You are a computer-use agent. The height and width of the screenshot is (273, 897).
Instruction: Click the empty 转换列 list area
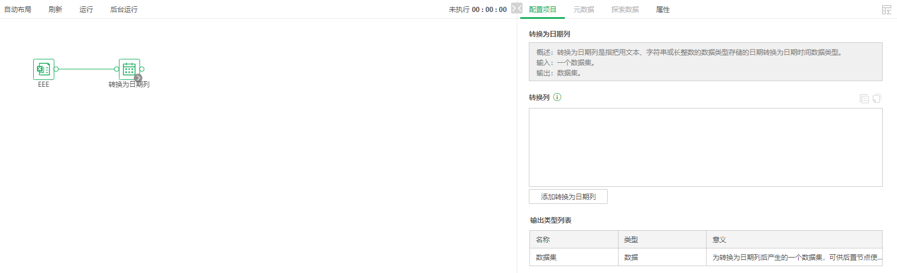pyautogui.click(x=705, y=147)
